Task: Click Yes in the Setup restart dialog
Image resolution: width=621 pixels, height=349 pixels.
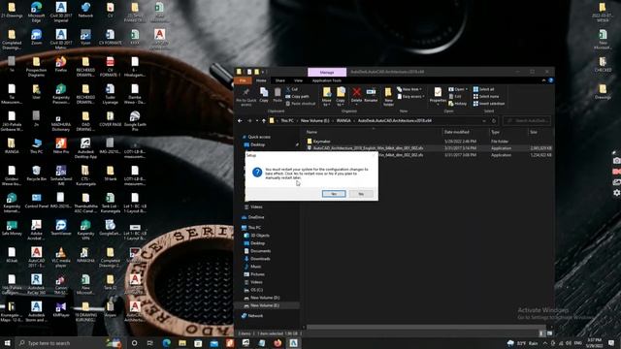Action: click(334, 194)
